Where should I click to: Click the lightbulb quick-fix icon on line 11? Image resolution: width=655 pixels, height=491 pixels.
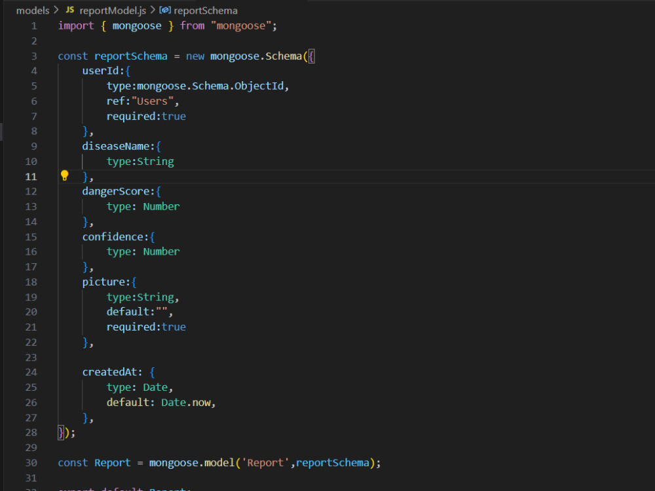coord(64,175)
